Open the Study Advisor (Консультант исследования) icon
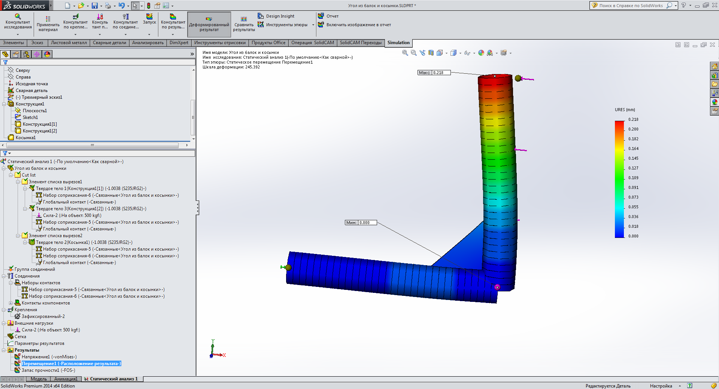 [x=18, y=21]
